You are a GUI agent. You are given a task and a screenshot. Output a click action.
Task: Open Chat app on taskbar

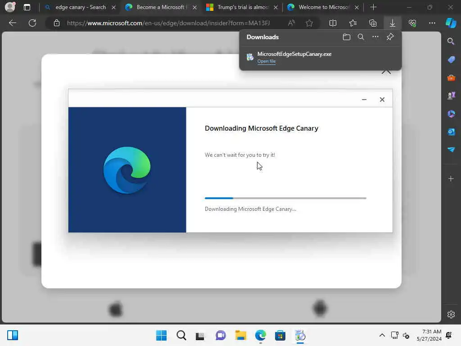(221, 335)
